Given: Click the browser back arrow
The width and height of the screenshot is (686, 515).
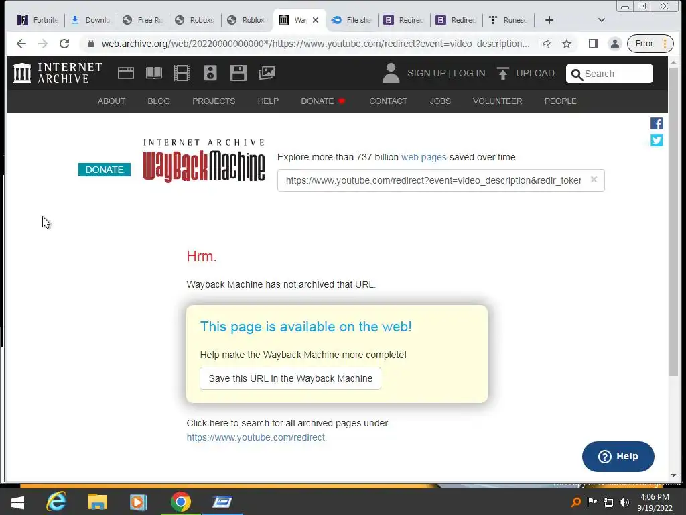Looking at the screenshot, I should pyautogui.click(x=21, y=44).
